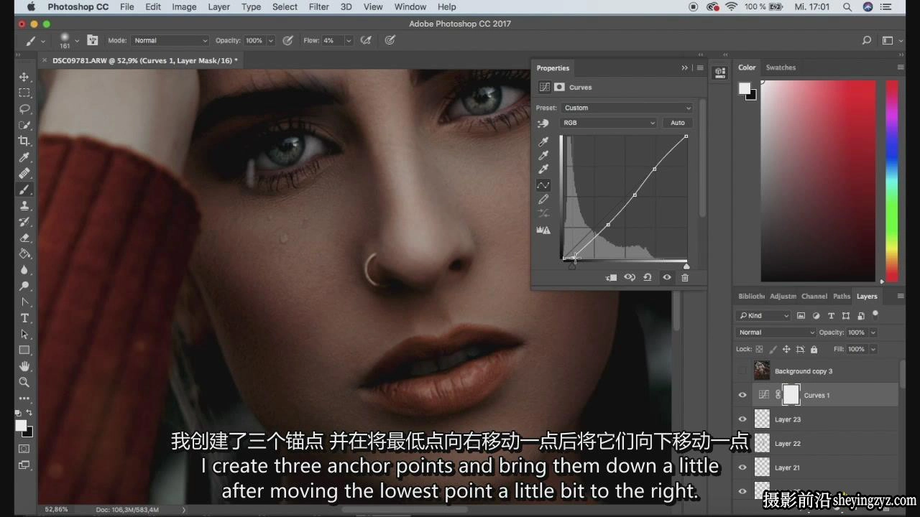Toggle clip adjustment to layer below
The height and width of the screenshot is (517, 920).
[611, 277]
